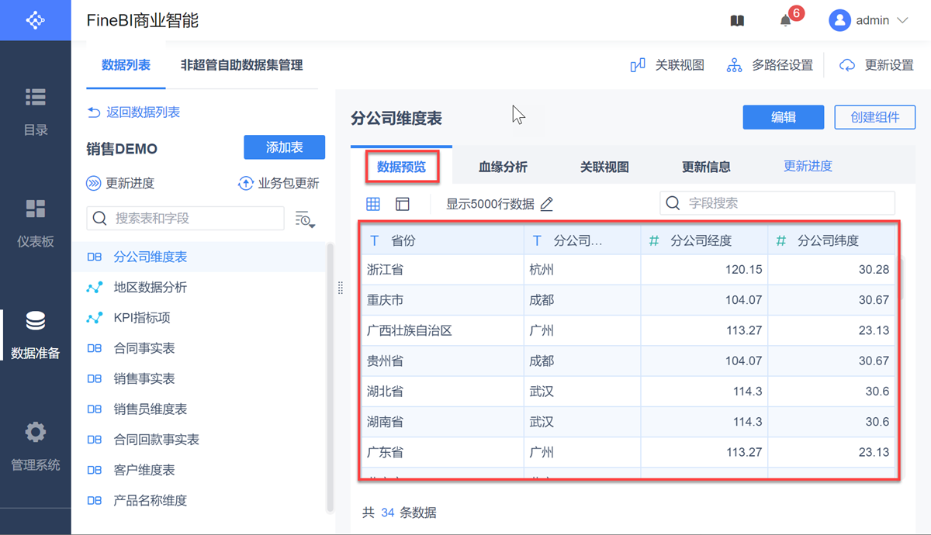Select 地区数据分析 in the table list
The image size is (931, 535).
point(150,288)
